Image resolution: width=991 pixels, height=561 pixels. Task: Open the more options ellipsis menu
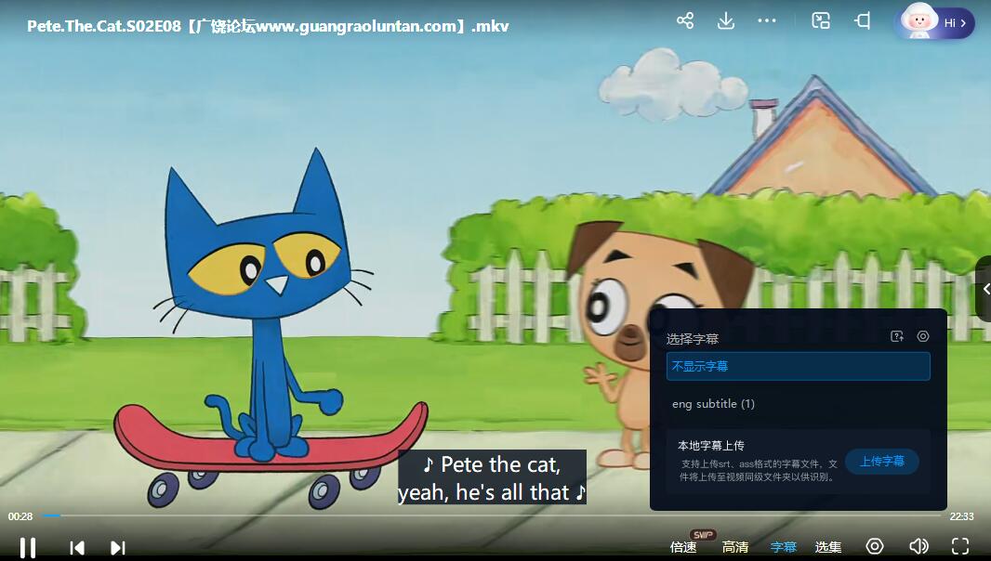[767, 20]
